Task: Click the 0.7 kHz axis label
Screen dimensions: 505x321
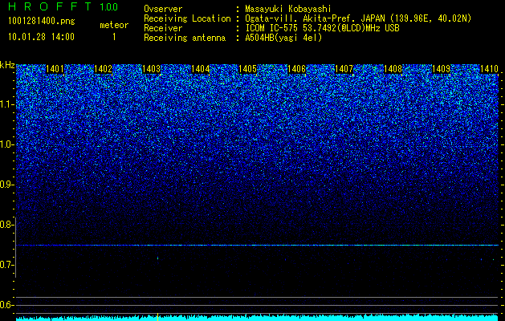Action: point(7,265)
